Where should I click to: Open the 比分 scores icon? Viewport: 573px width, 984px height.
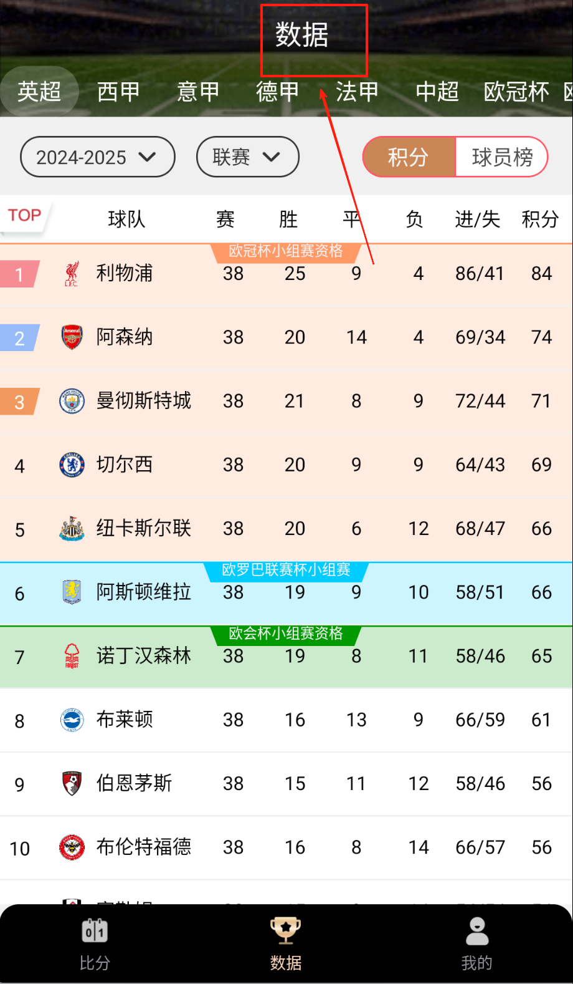[95, 932]
